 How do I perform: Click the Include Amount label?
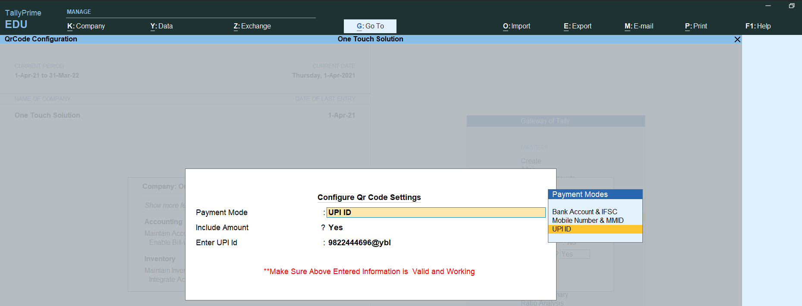click(222, 228)
